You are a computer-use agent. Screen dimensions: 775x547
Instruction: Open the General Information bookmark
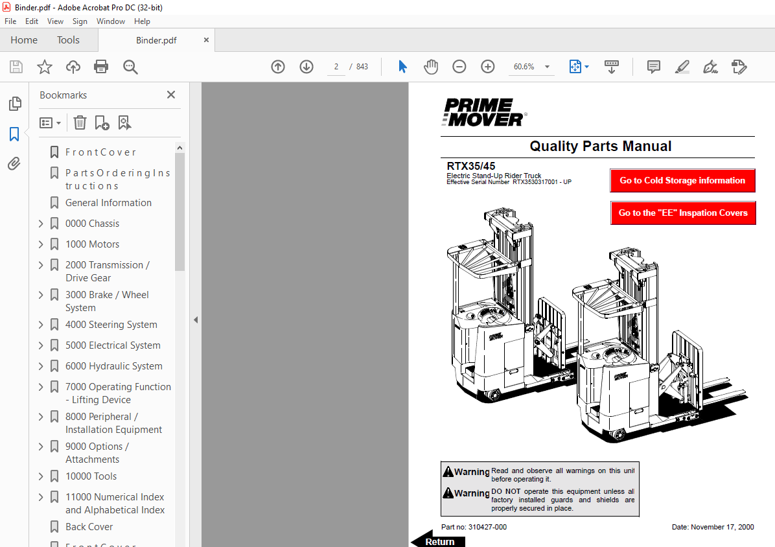pyautogui.click(x=108, y=203)
